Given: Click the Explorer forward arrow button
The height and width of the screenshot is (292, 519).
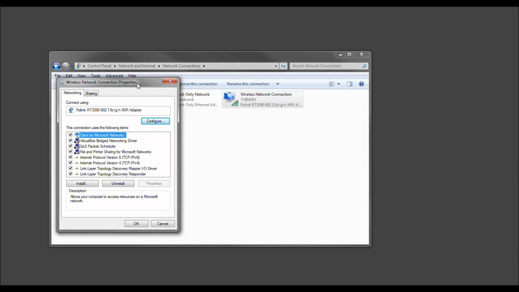Looking at the screenshot, I should point(65,66).
